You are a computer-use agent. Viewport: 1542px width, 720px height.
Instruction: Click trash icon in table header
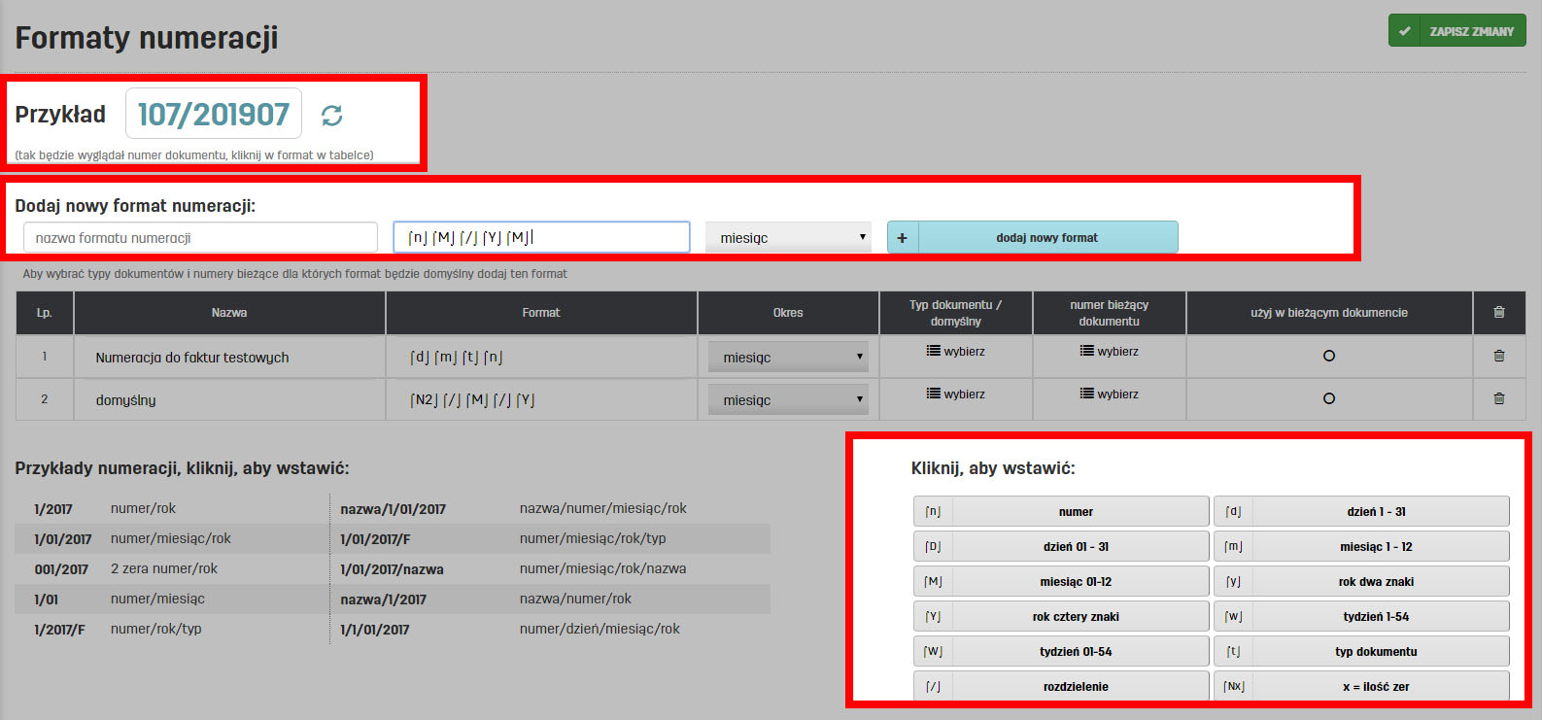coord(1498,312)
